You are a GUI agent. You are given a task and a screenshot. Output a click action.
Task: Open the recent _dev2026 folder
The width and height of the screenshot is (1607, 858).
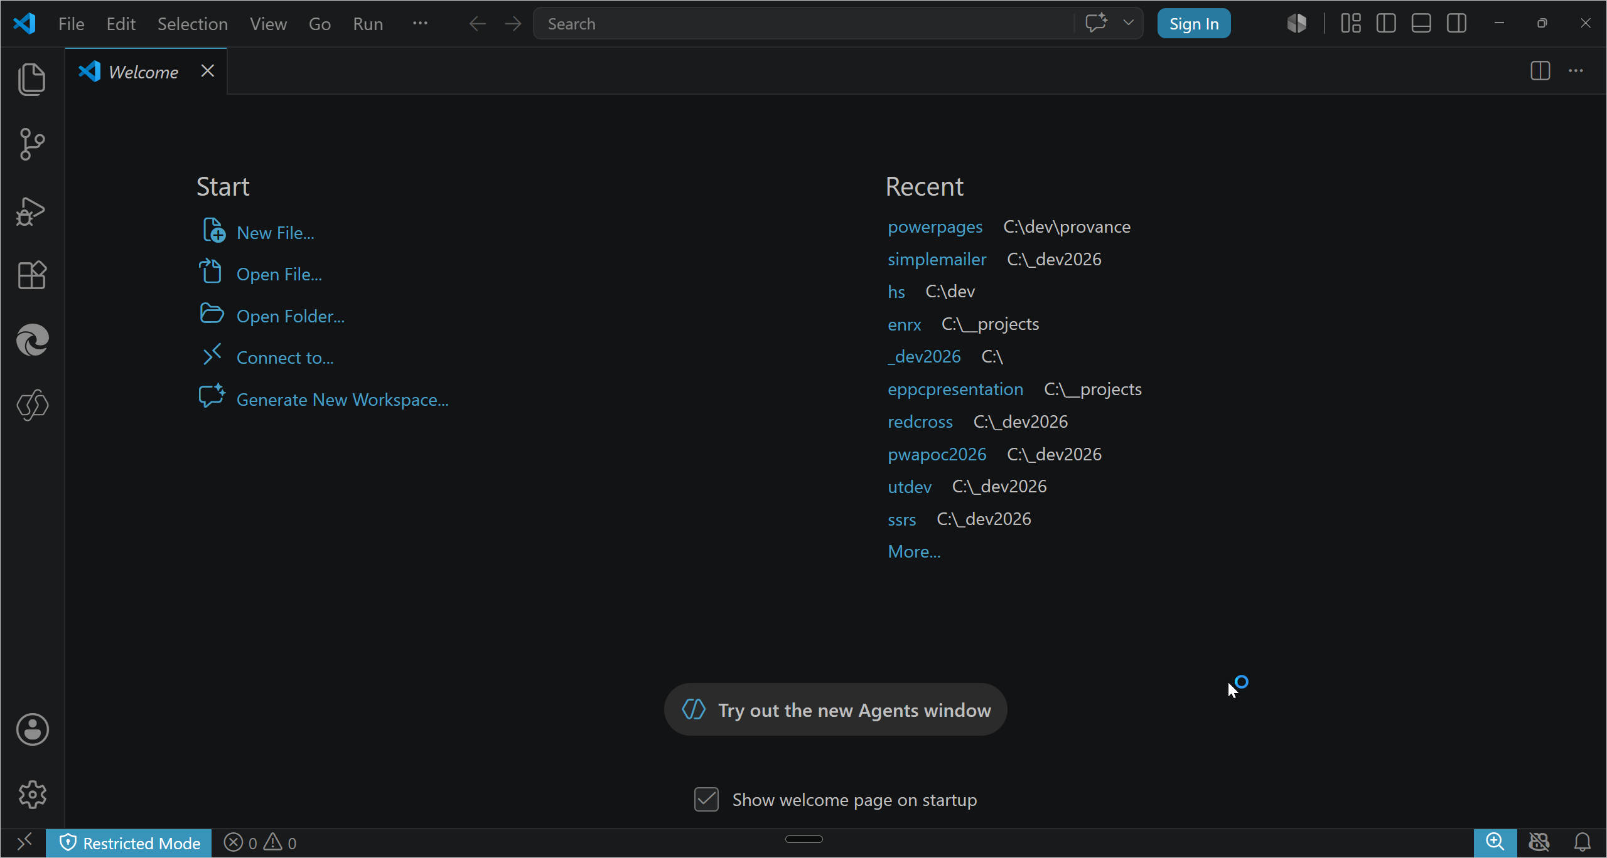pyautogui.click(x=924, y=356)
